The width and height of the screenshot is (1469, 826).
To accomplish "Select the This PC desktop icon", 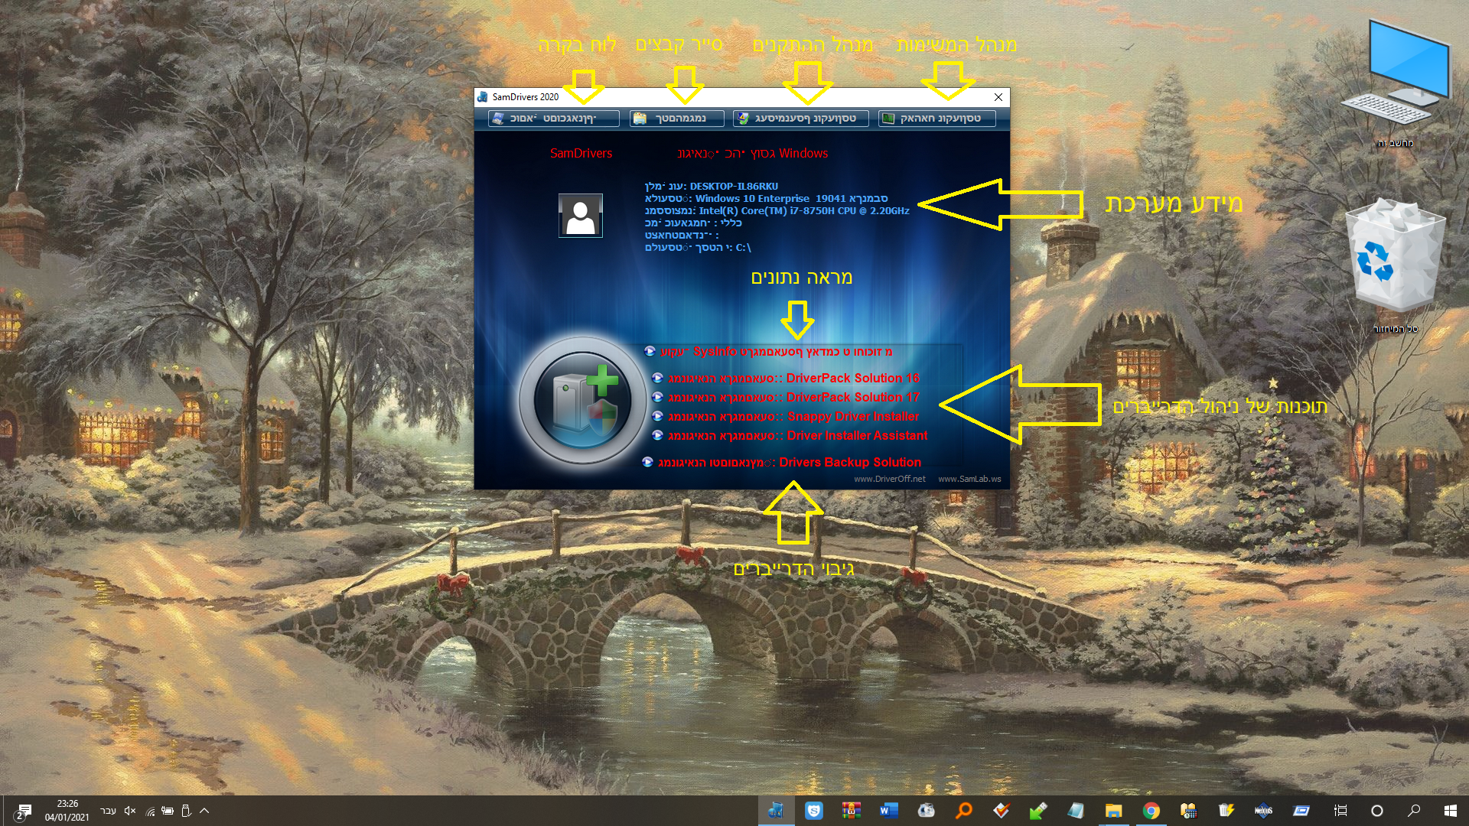I will pyautogui.click(x=1396, y=84).
